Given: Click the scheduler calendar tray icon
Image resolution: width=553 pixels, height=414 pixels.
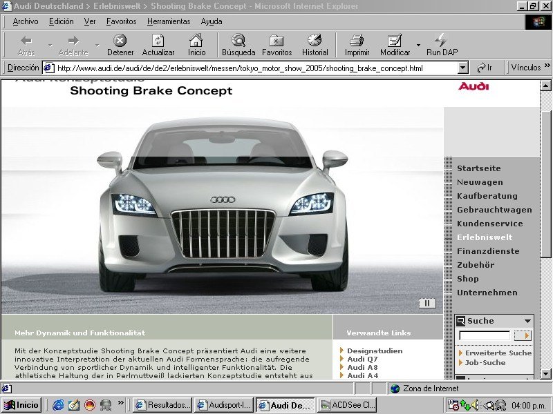Looking at the screenshot, I should [453, 405].
